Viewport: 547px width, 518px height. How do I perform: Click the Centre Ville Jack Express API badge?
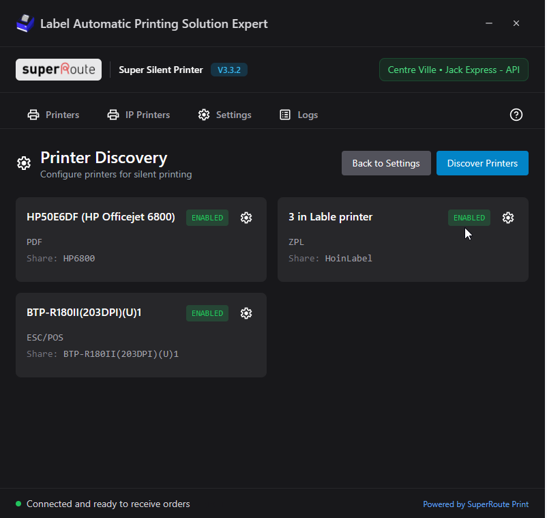click(454, 70)
